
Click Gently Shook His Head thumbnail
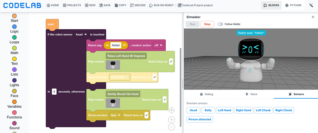click(113, 103)
